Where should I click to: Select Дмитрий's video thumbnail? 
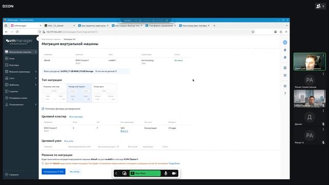[309, 62]
